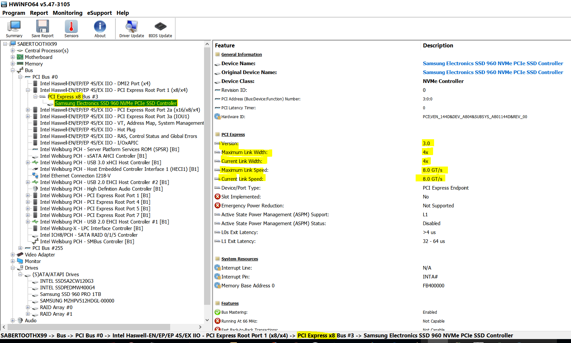Click the tree vertical scrollbar up arrow
This screenshot has width=571, height=343.
pos(207,44)
